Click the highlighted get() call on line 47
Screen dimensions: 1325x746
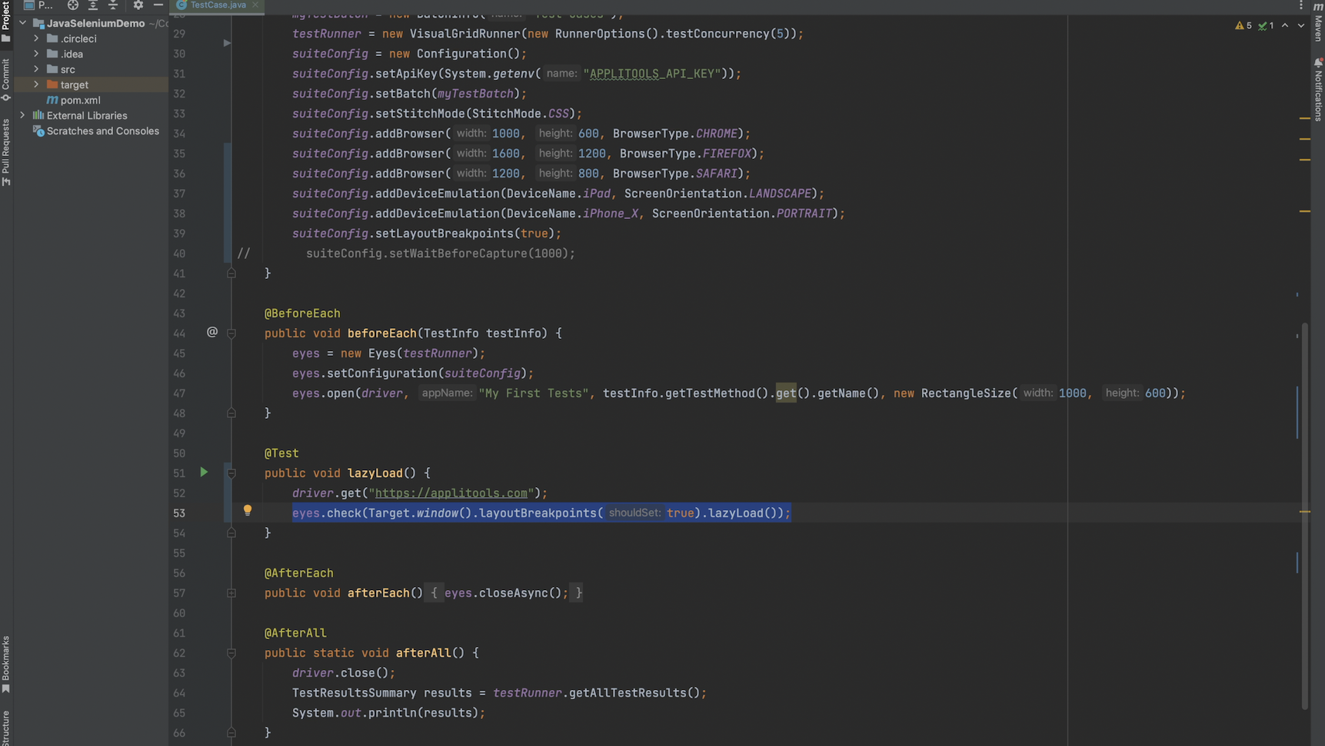[786, 393]
